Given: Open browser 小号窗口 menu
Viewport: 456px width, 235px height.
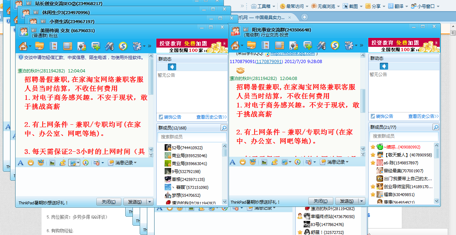Looking at the screenshot, I should [x=425, y=6].
